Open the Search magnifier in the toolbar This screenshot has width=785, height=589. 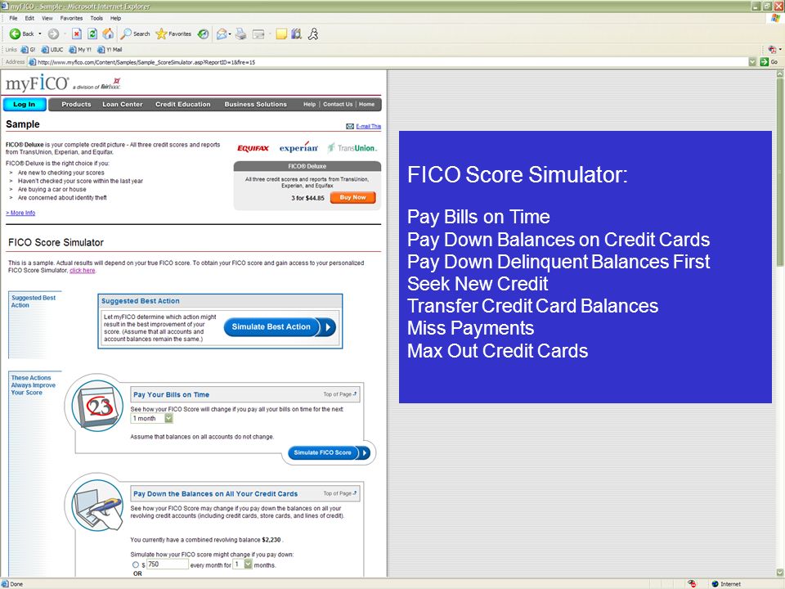pyautogui.click(x=135, y=34)
